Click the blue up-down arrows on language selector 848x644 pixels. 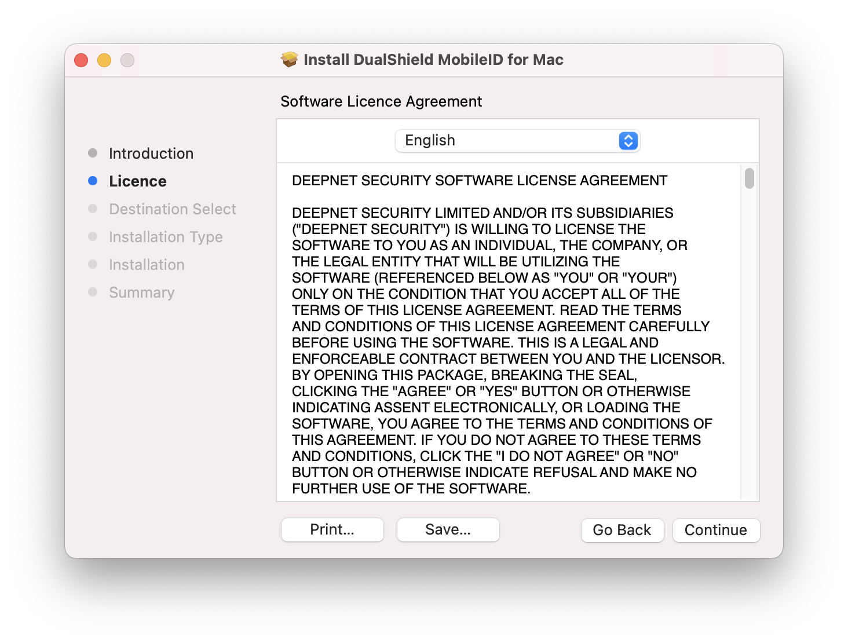pyautogui.click(x=628, y=141)
